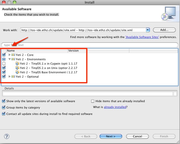Image resolution: width=180 pixels, height=144 pixels.
Task: Select Yeti 2 - TinyOS 2.x in Cygwin row
Action: coord(44,64)
